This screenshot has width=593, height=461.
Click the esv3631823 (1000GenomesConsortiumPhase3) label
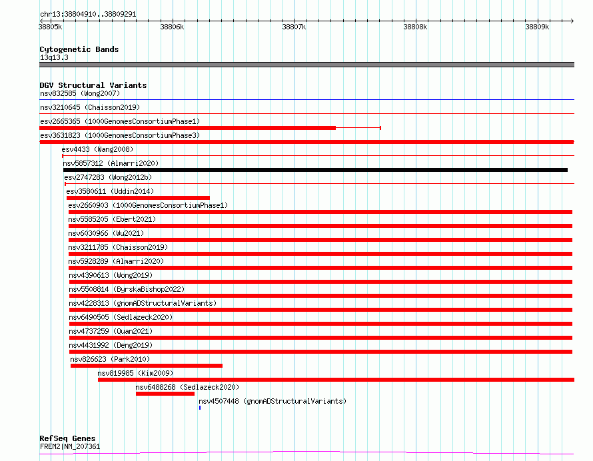tap(120, 135)
